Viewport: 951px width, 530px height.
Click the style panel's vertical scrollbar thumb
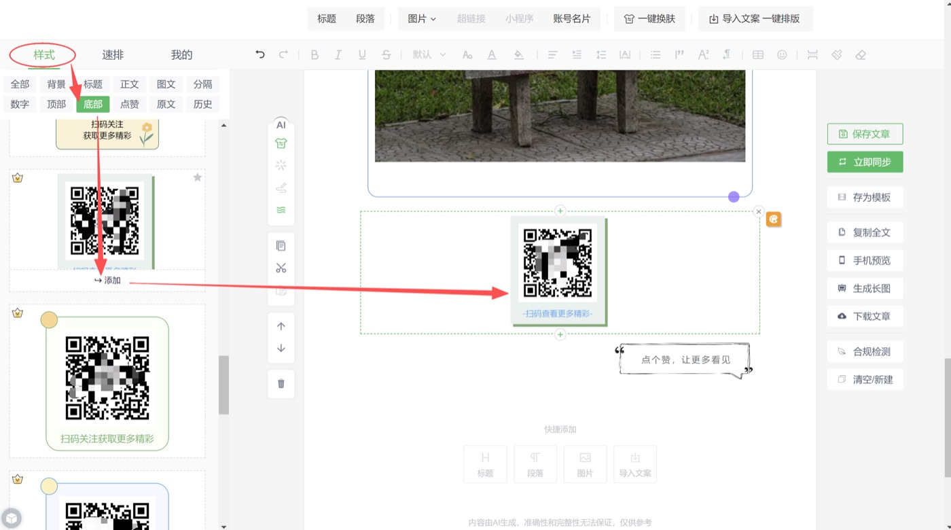pos(223,385)
